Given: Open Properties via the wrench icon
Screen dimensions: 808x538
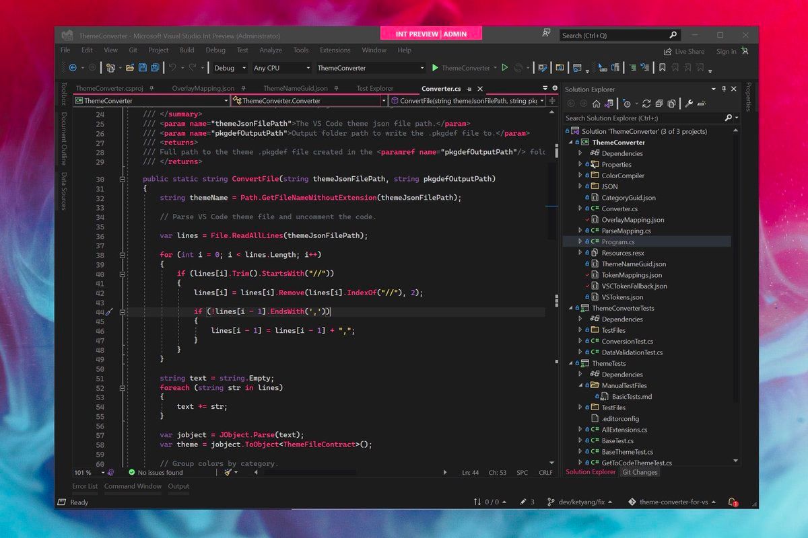Looking at the screenshot, I should pyautogui.click(x=688, y=104).
